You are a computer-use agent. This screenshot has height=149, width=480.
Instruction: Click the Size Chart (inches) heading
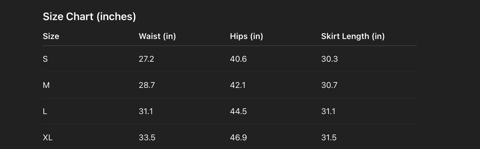(89, 17)
